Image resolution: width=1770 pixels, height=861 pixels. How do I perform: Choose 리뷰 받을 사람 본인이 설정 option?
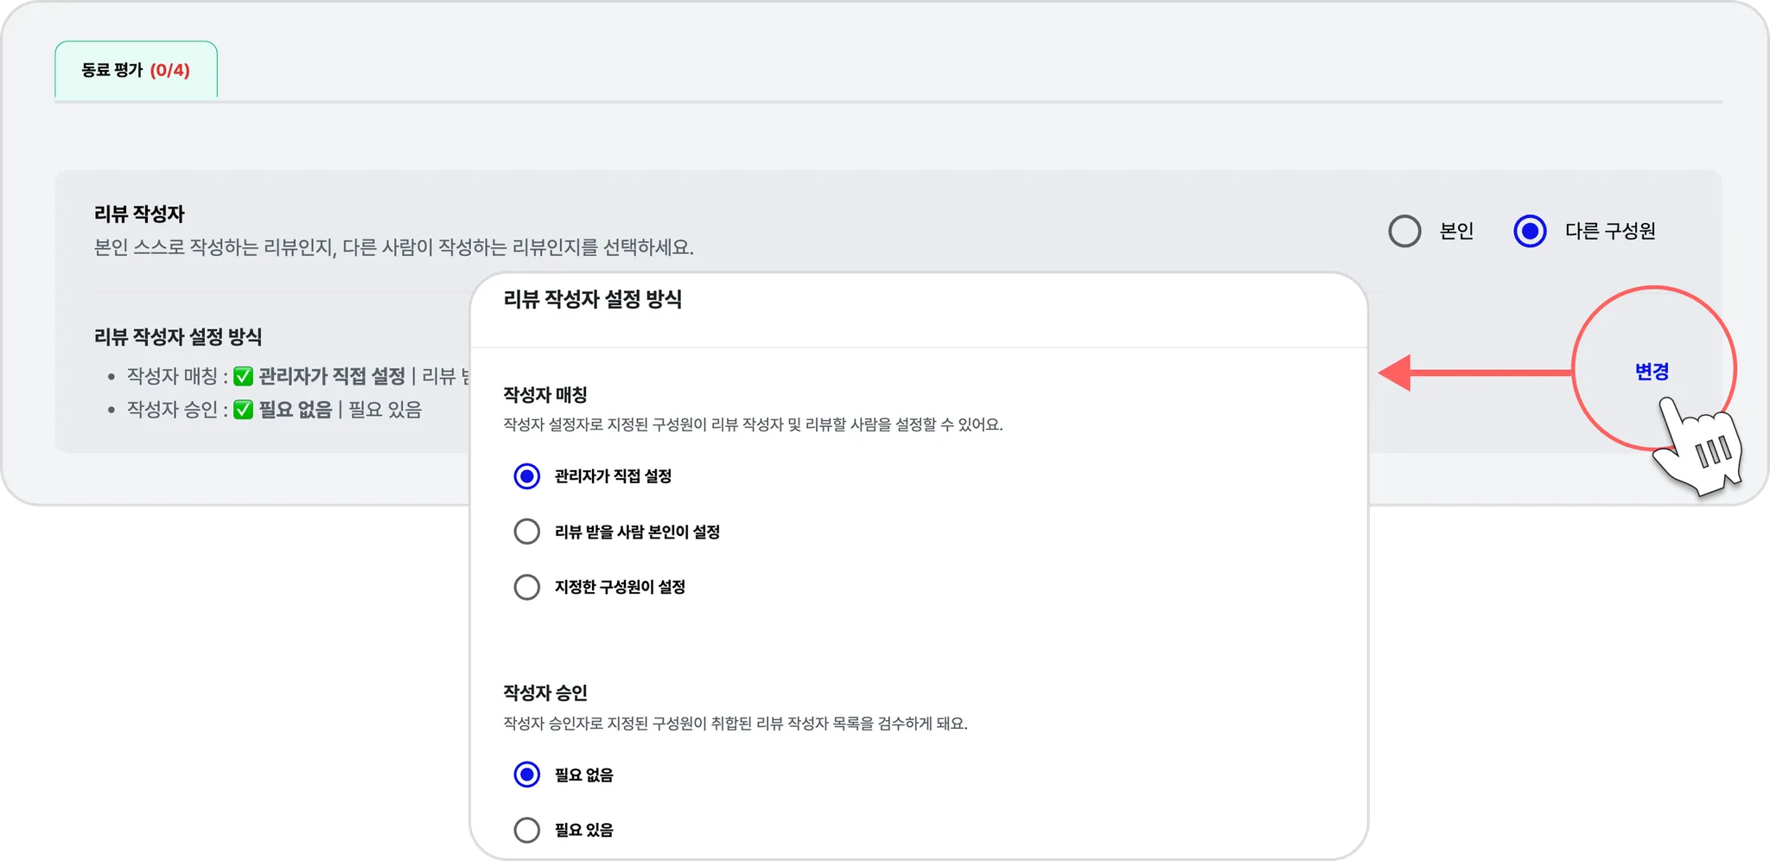click(x=527, y=532)
